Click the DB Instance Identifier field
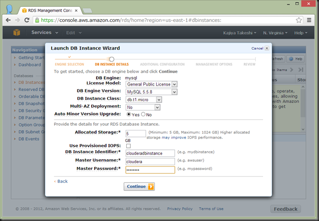This screenshot has height=221, width=319. [150, 153]
